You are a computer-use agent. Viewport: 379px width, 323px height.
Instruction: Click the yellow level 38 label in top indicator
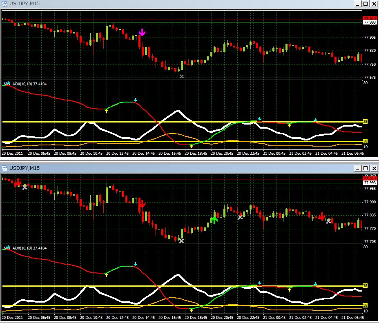click(365, 122)
